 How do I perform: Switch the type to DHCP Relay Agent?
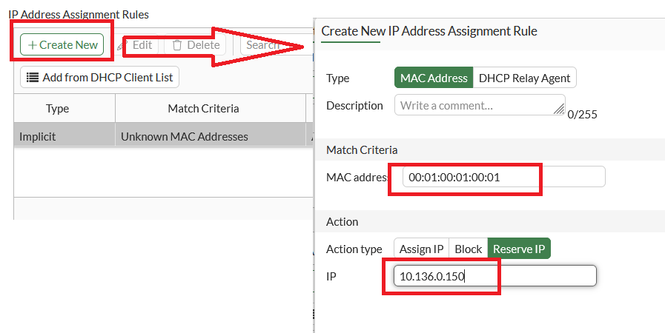tap(524, 78)
